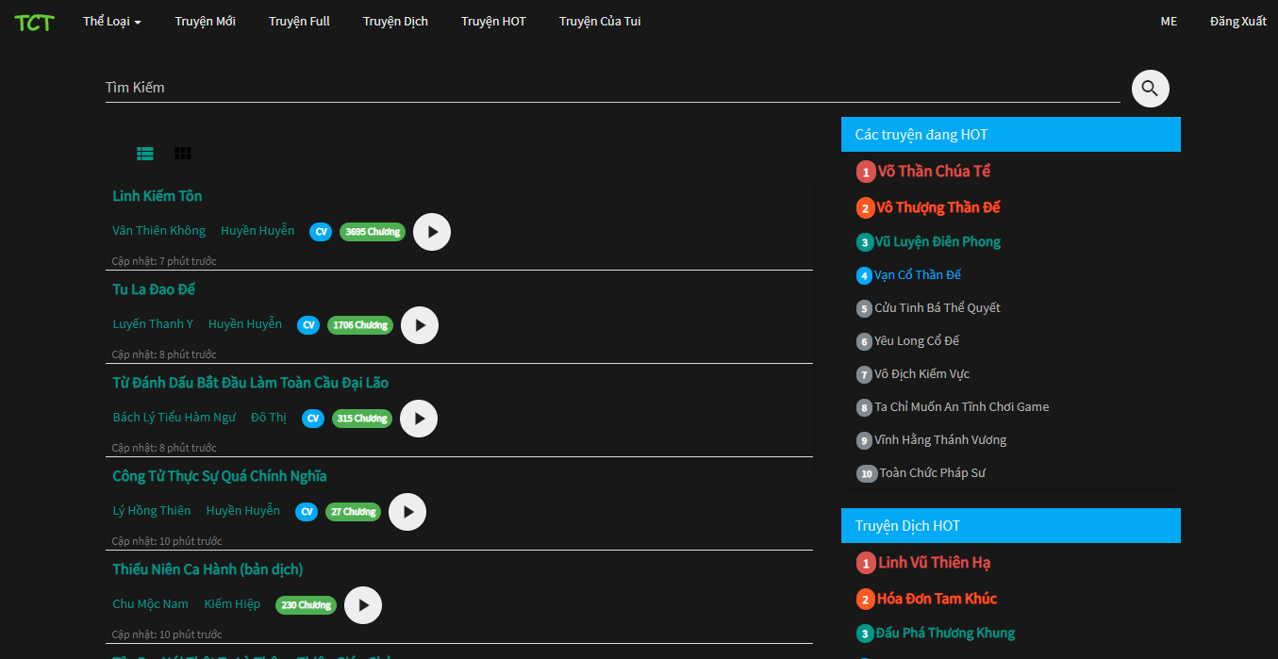The width and height of the screenshot is (1278, 659).
Task: Play Từ Đánh Dấu Bắt Đầu story
Action: click(x=419, y=419)
